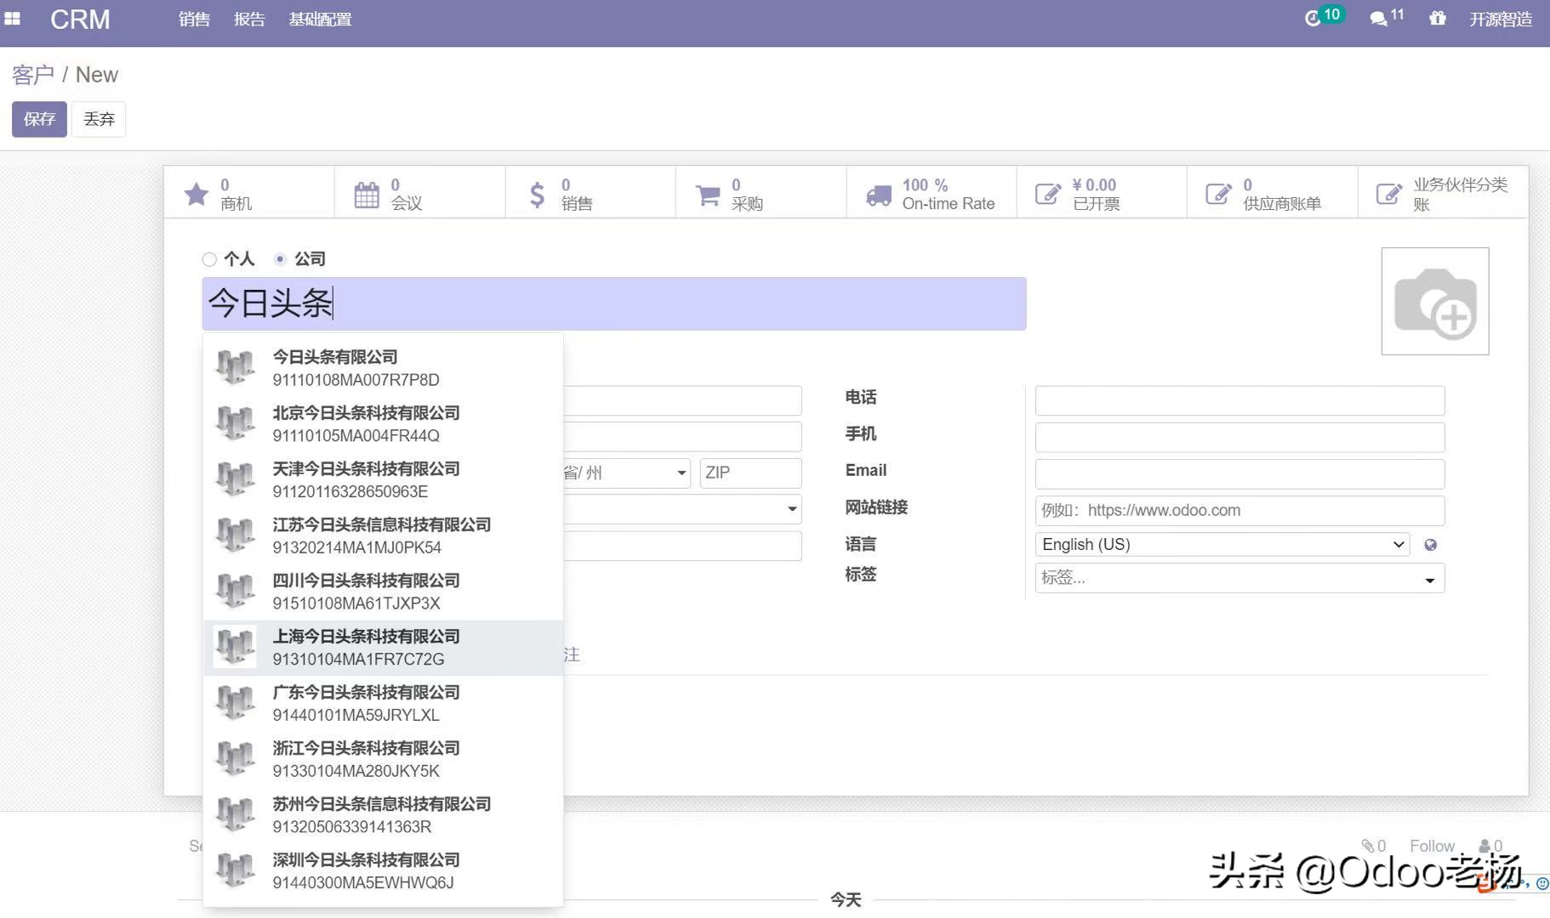Open the apps grid menu icon

12,19
